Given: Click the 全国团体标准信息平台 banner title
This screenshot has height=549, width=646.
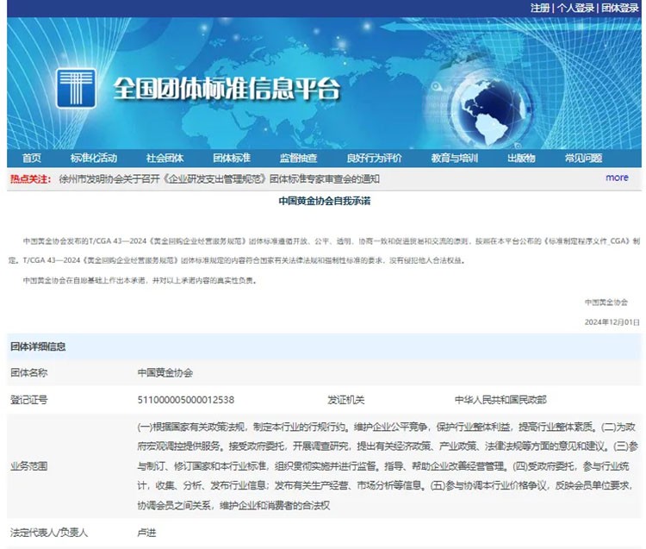Looking at the screenshot, I should coord(227,88).
